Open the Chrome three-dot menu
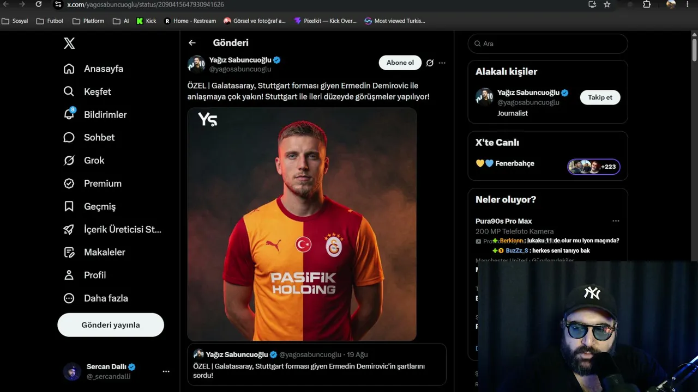This screenshot has height=392, width=698. tap(688, 4)
